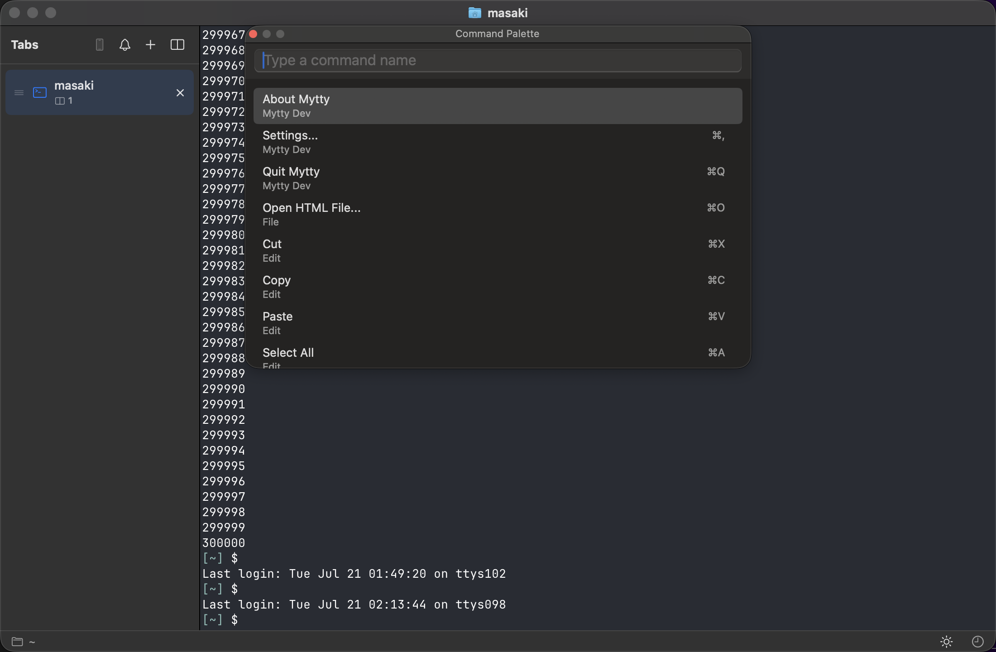
Task: Click the Tabs heading in the sidebar
Action: tap(25, 44)
